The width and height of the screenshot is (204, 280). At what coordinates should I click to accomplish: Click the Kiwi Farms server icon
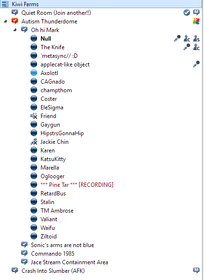5,4
